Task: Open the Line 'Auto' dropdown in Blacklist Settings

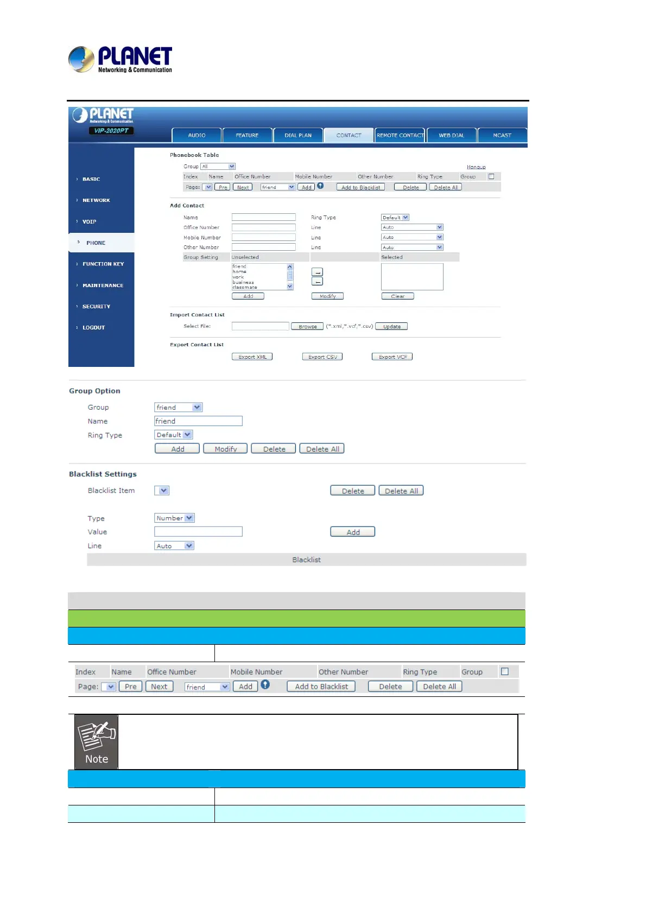Action: pos(174,546)
